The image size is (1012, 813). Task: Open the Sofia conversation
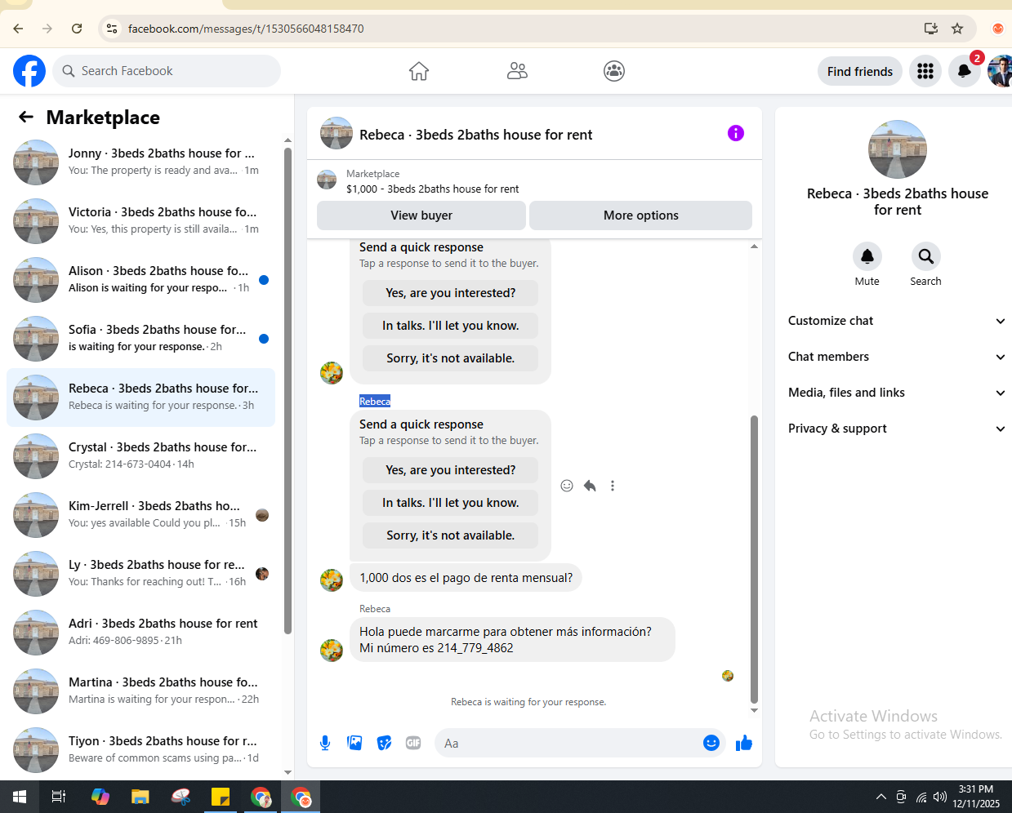pos(140,339)
